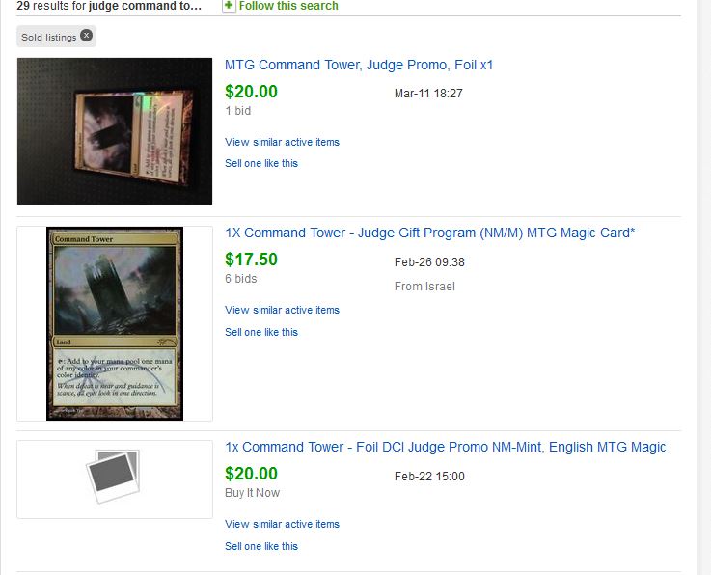The image size is (711, 575).
Task: Click the $20.00 price of first listing
Action: coord(251,92)
